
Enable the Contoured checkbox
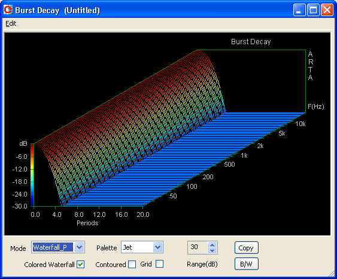132,265
